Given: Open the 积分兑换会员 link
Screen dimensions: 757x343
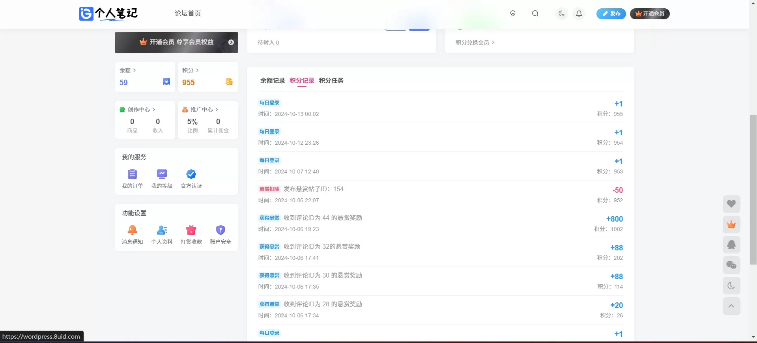Looking at the screenshot, I should click(x=475, y=43).
